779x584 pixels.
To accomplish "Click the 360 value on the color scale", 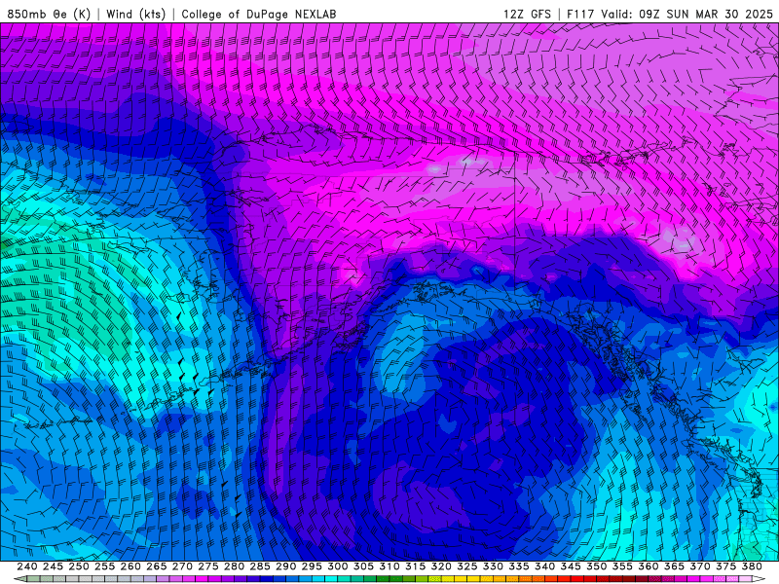I will click(649, 566).
